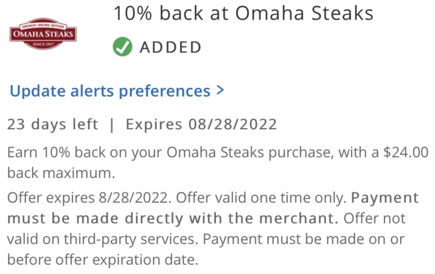Click the Earn 10% back description line

click(x=217, y=152)
